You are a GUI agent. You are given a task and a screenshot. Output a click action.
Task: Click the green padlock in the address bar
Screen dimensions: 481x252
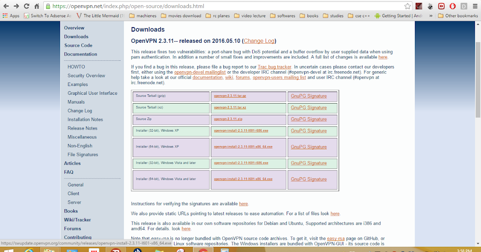coord(48,6)
